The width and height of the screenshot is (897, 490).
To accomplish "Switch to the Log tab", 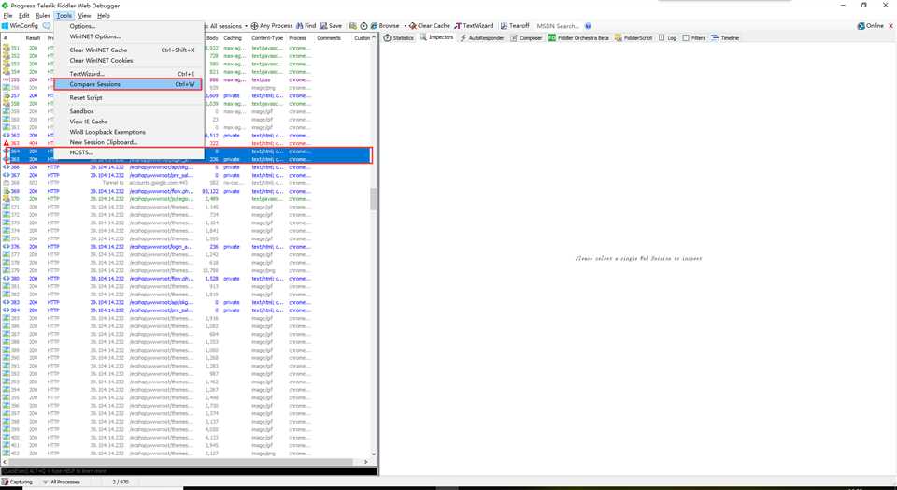I will pos(667,37).
